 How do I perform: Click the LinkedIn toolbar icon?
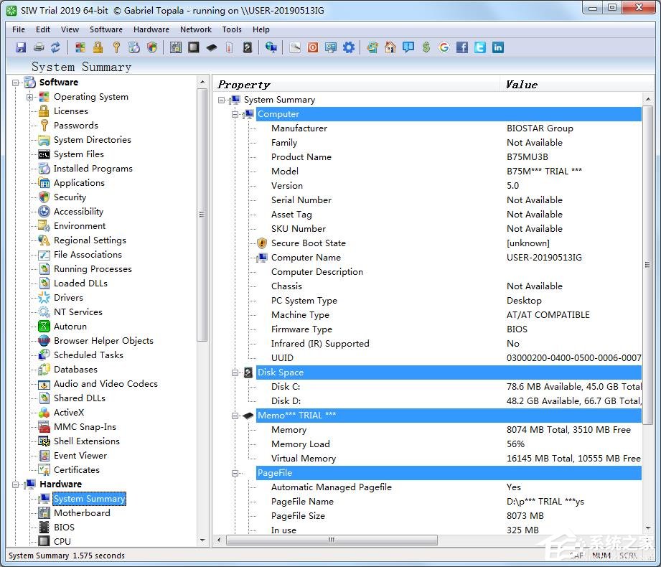coord(497,47)
